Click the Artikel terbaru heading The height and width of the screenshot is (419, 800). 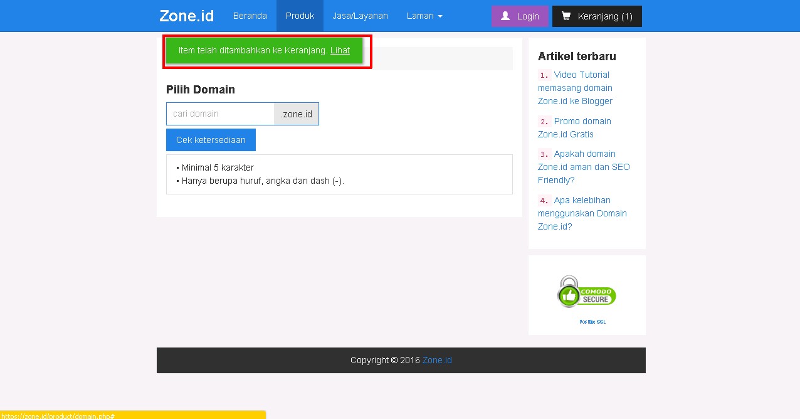pyautogui.click(x=577, y=56)
